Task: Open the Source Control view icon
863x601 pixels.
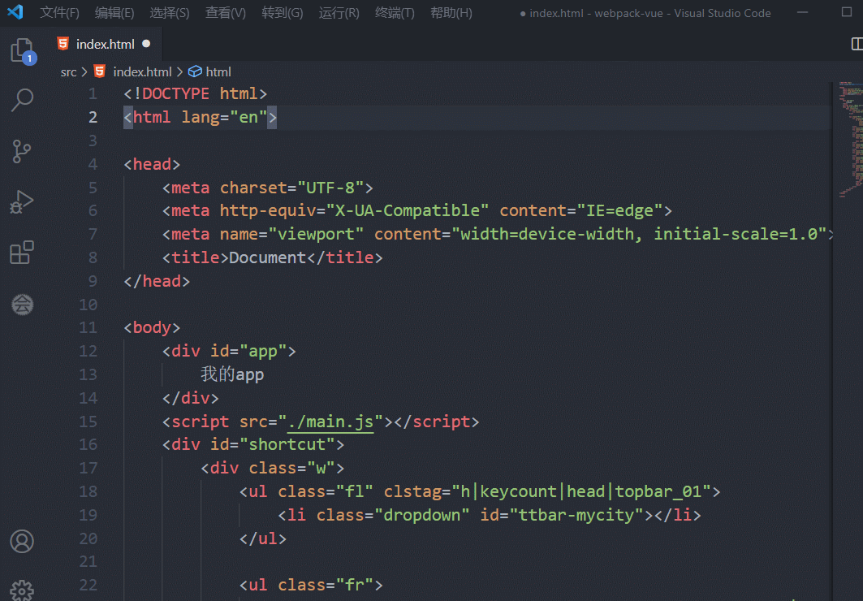Action: coord(22,151)
